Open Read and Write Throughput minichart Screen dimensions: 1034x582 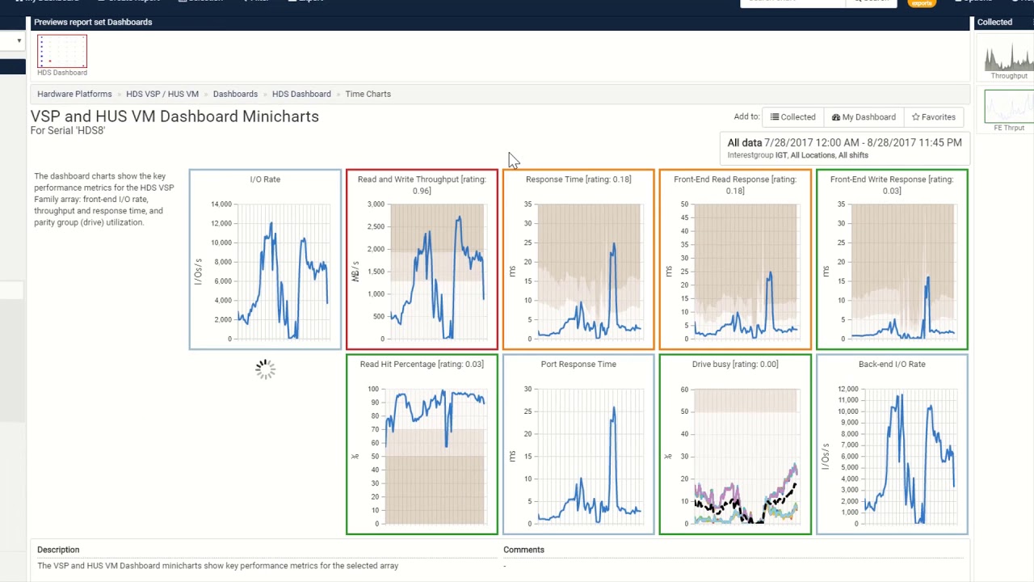422,259
